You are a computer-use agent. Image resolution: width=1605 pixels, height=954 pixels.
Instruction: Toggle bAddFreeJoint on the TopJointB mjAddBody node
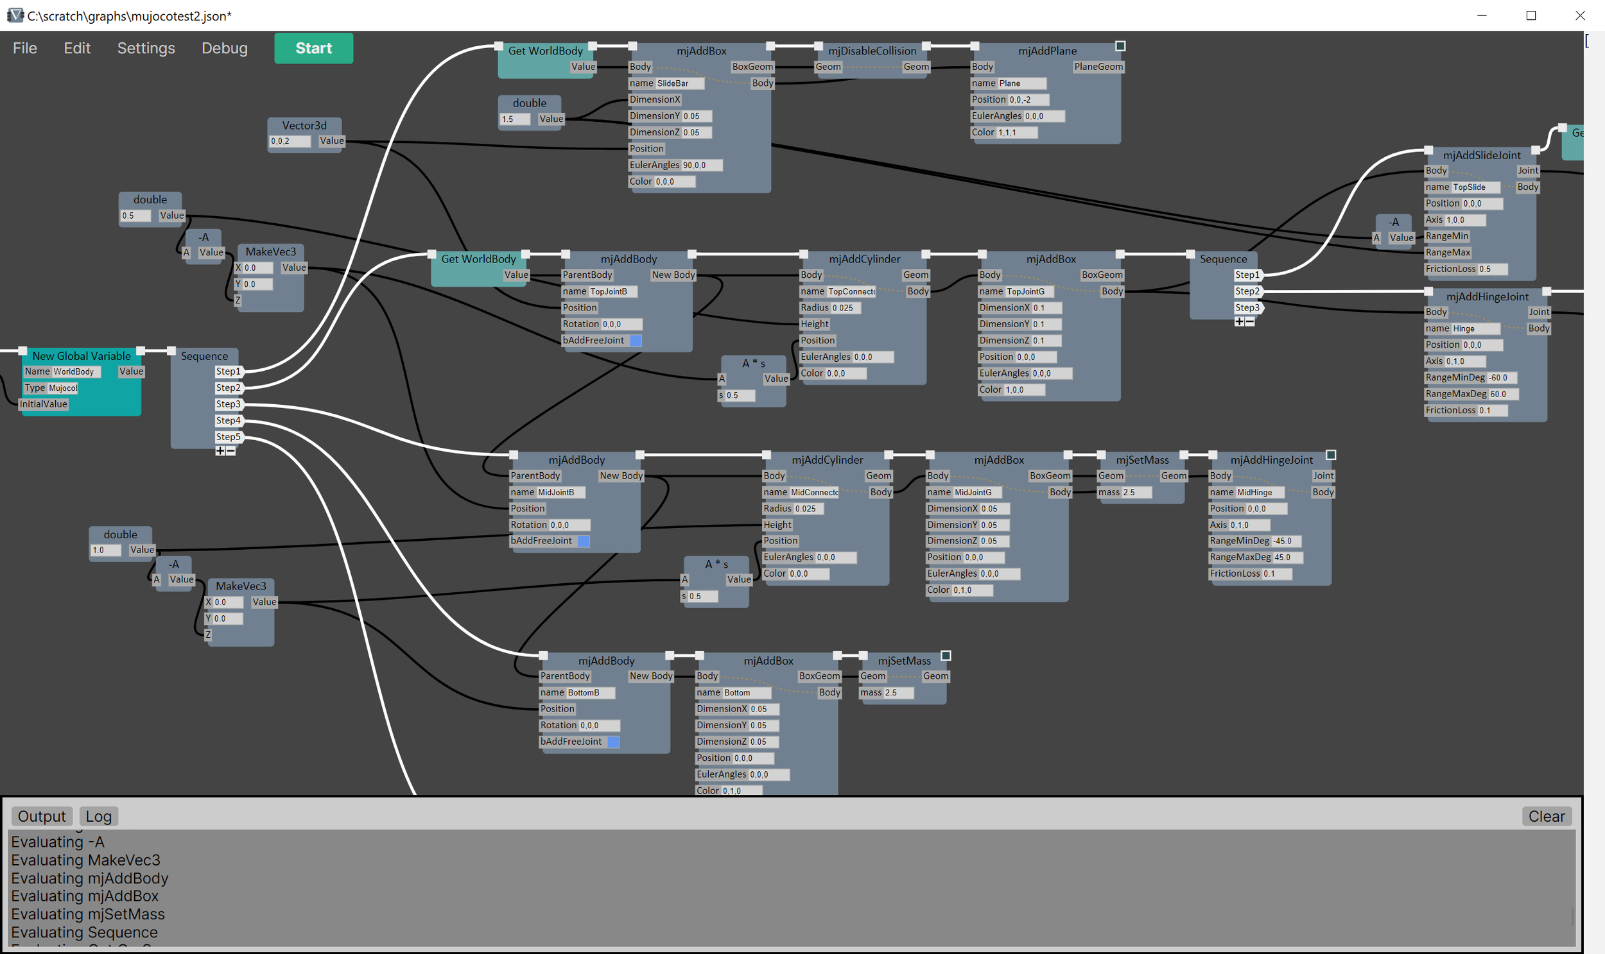pyautogui.click(x=636, y=341)
